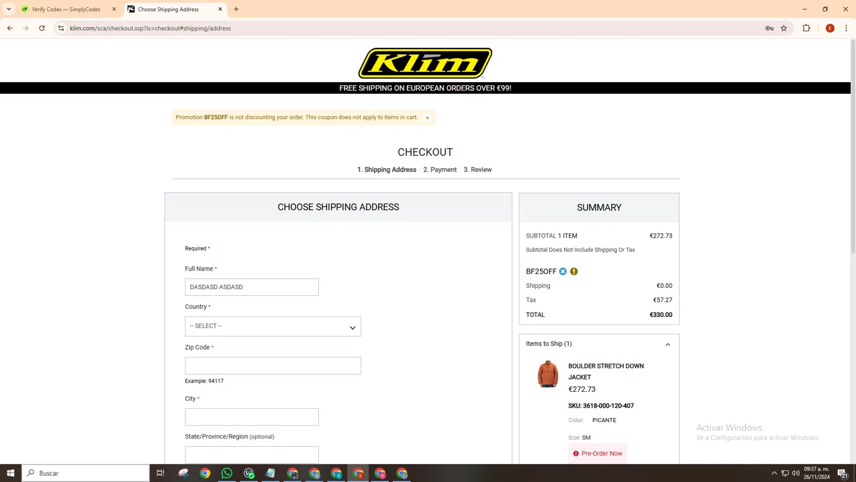Open a new browser tab
This screenshot has width=856, height=482.
click(236, 9)
